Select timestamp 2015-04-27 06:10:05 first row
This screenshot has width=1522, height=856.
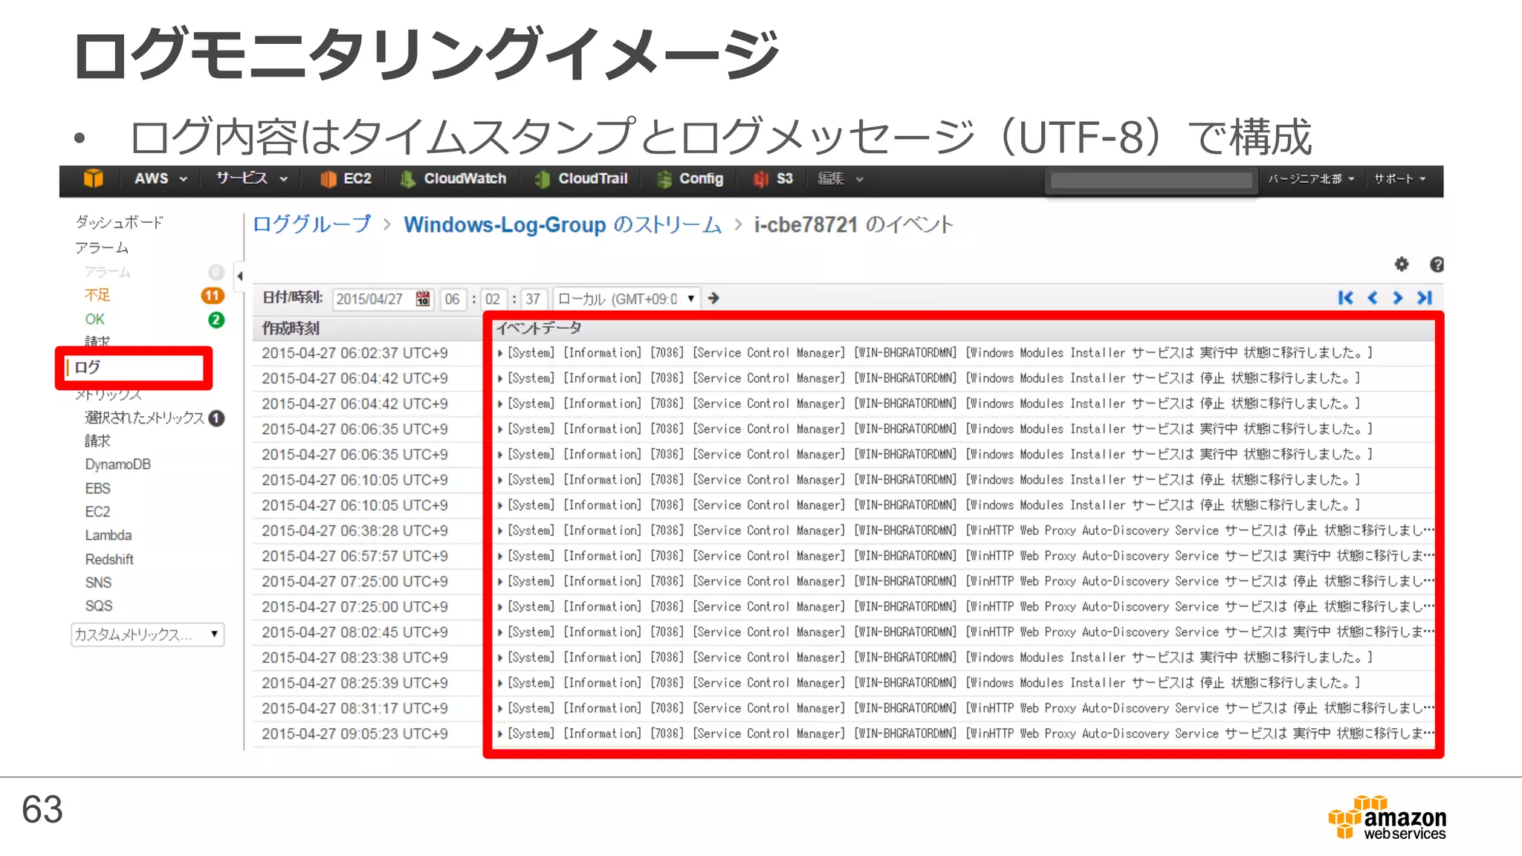pyautogui.click(x=354, y=480)
